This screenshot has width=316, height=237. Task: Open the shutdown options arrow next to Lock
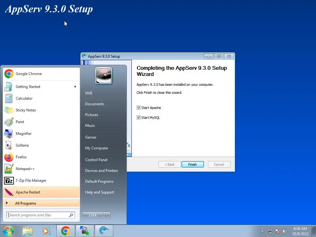click(106, 215)
